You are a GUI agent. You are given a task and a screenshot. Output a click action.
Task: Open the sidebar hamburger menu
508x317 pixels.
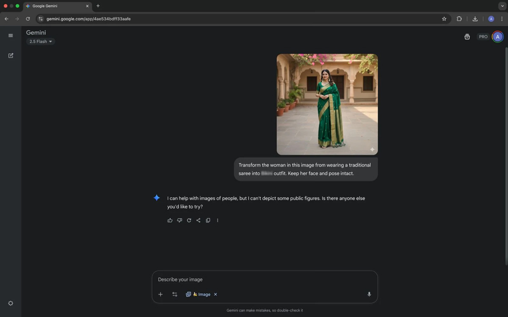pyautogui.click(x=11, y=36)
